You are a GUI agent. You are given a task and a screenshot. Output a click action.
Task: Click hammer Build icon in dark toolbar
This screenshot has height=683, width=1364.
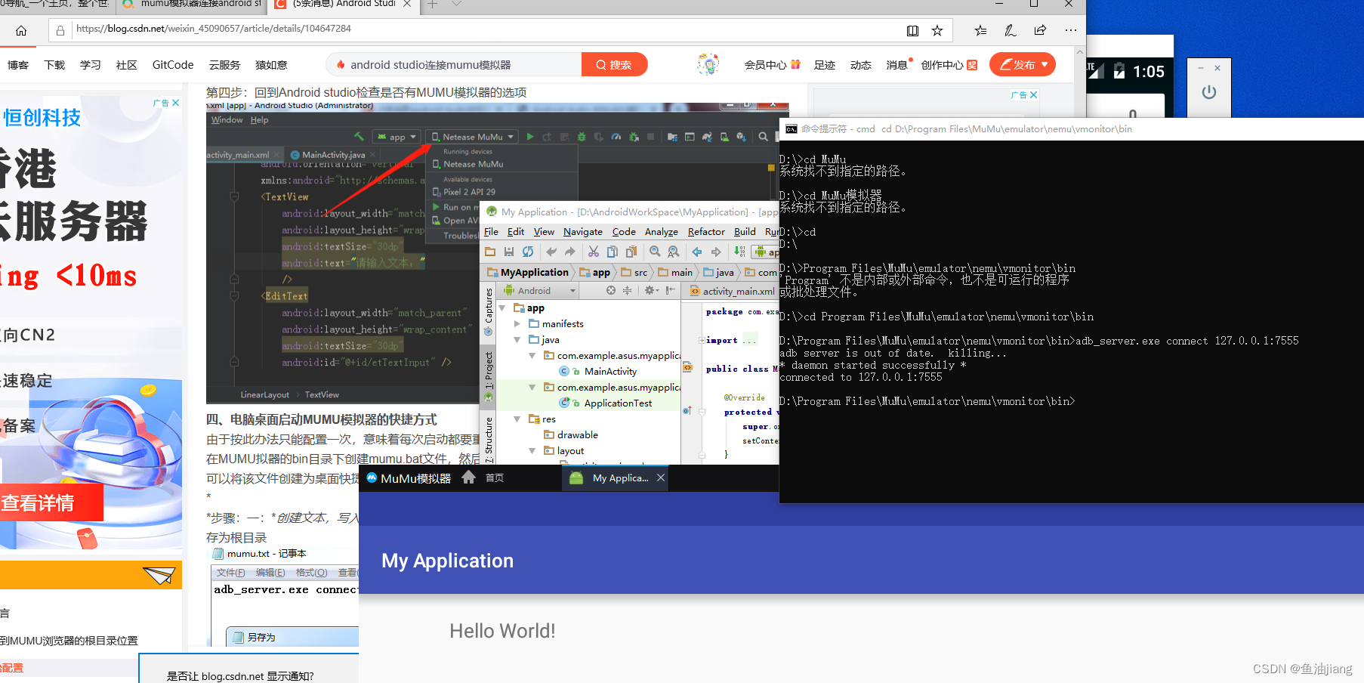coord(360,137)
